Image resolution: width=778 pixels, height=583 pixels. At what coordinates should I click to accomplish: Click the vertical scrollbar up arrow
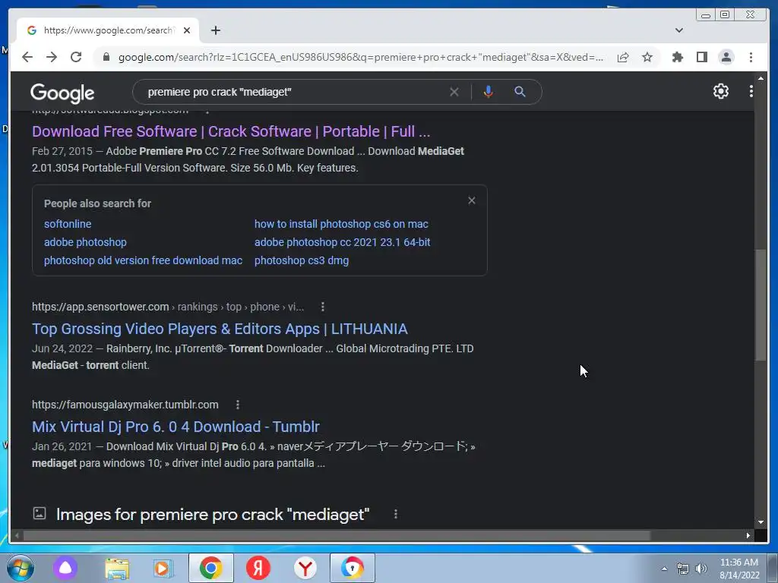click(761, 78)
